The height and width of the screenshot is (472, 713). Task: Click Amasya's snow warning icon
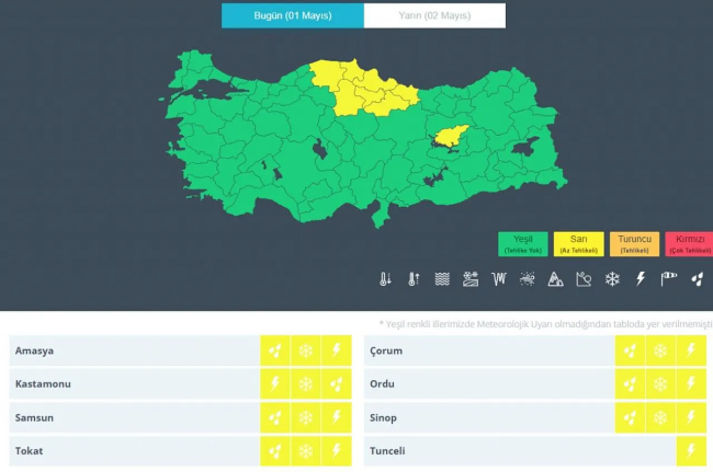tap(306, 351)
